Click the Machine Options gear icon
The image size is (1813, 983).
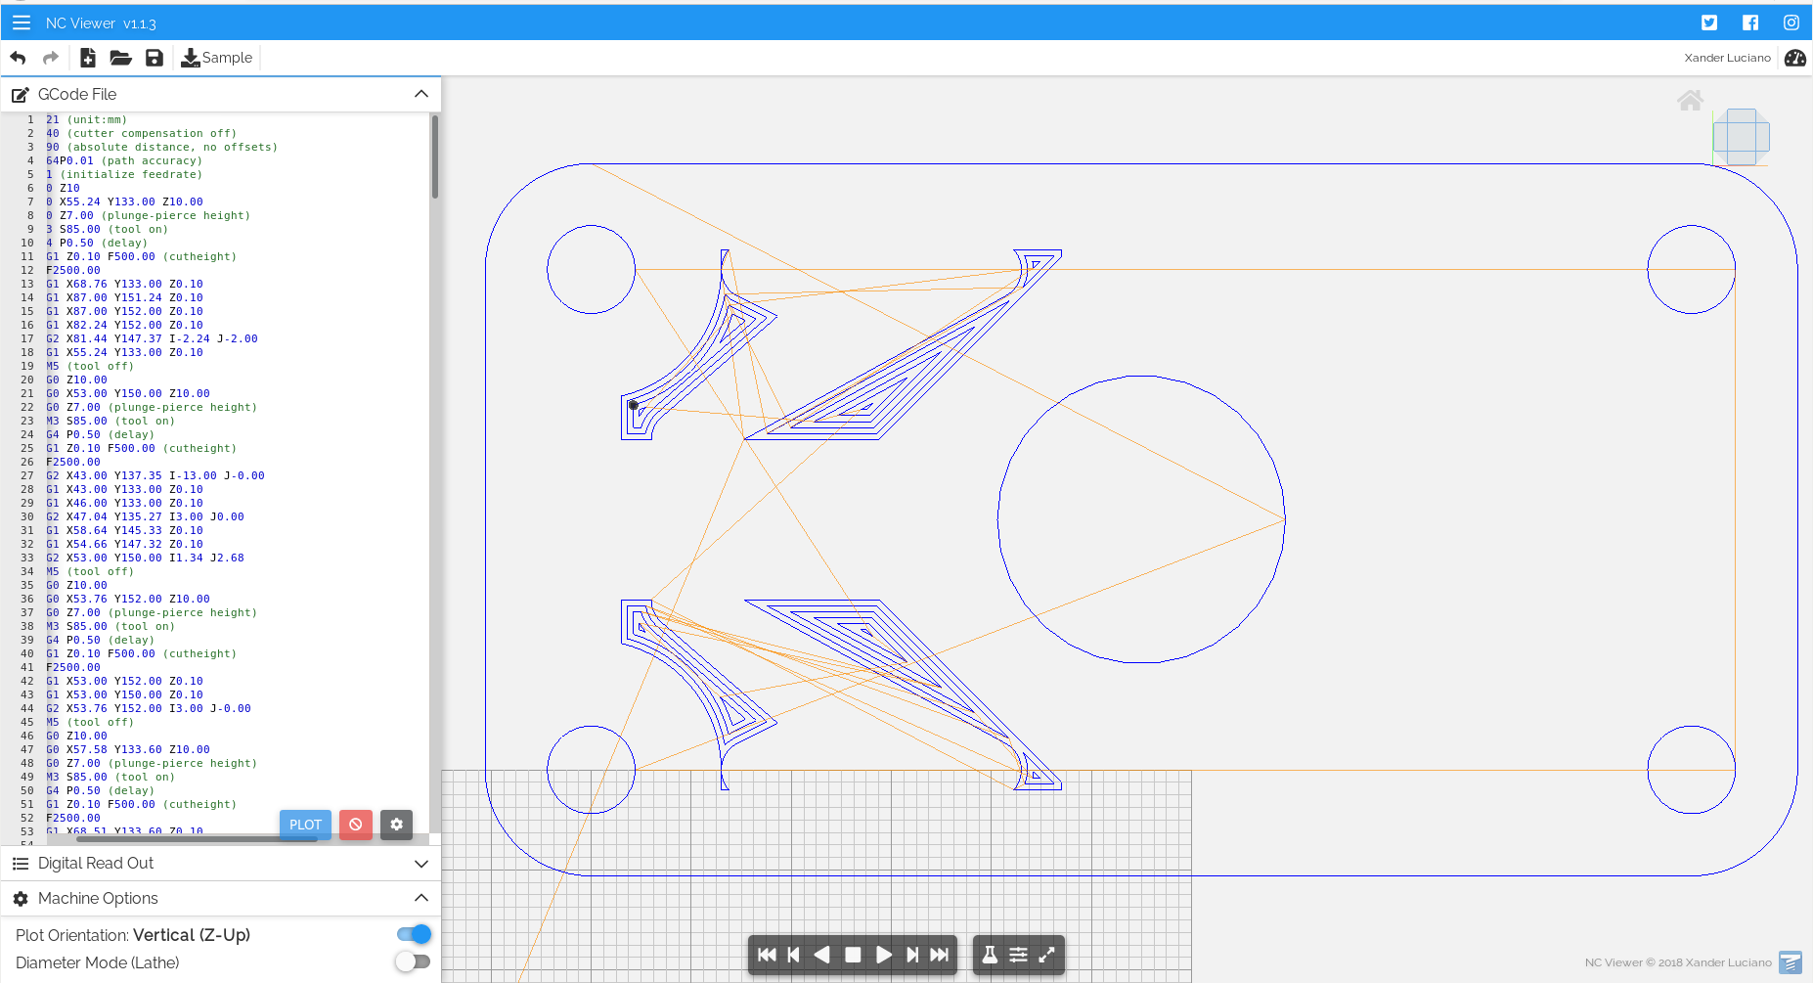[x=20, y=899]
